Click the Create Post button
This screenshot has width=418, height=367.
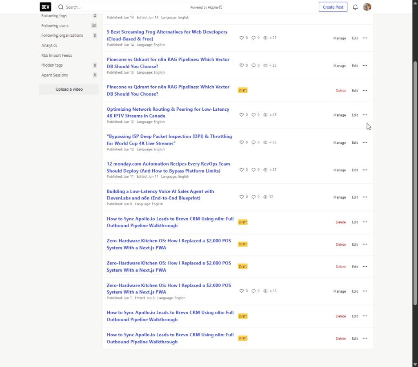point(333,7)
